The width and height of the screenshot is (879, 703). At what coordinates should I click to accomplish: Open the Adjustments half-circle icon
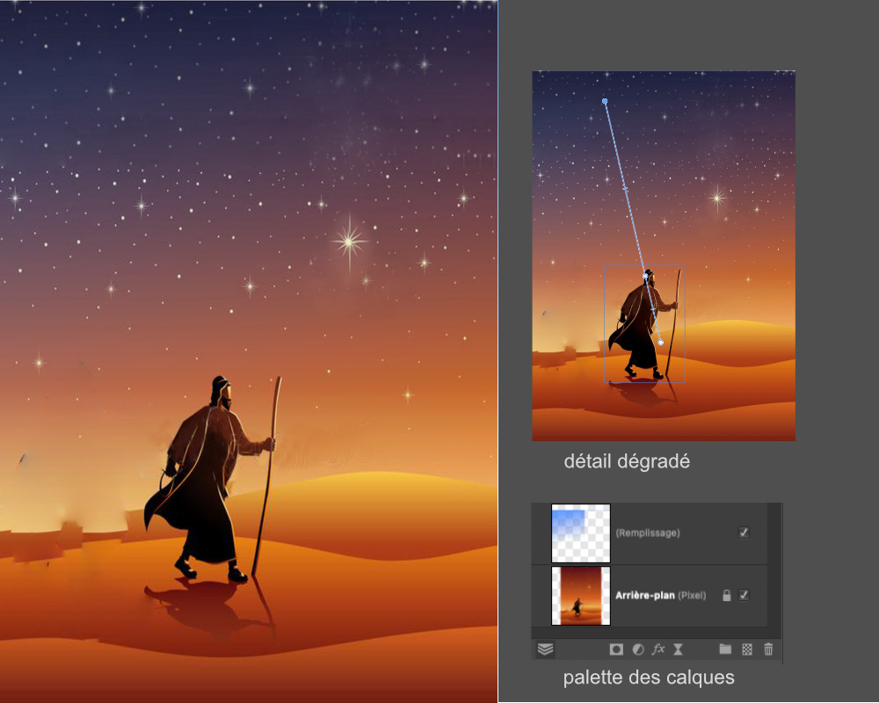[x=638, y=649]
